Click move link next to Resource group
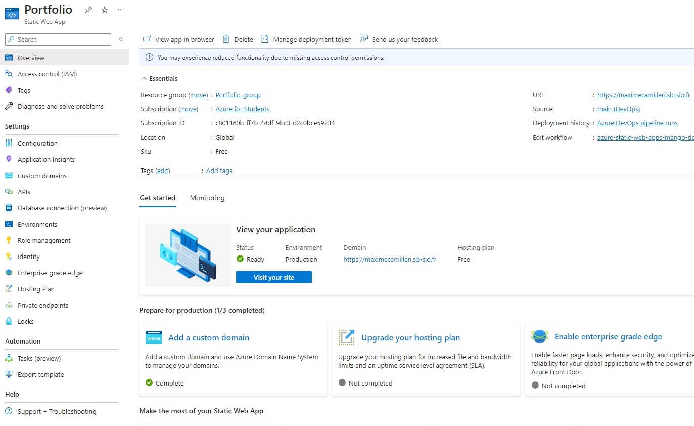The width and height of the screenshot is (694, 426). (x=198, y=95)
